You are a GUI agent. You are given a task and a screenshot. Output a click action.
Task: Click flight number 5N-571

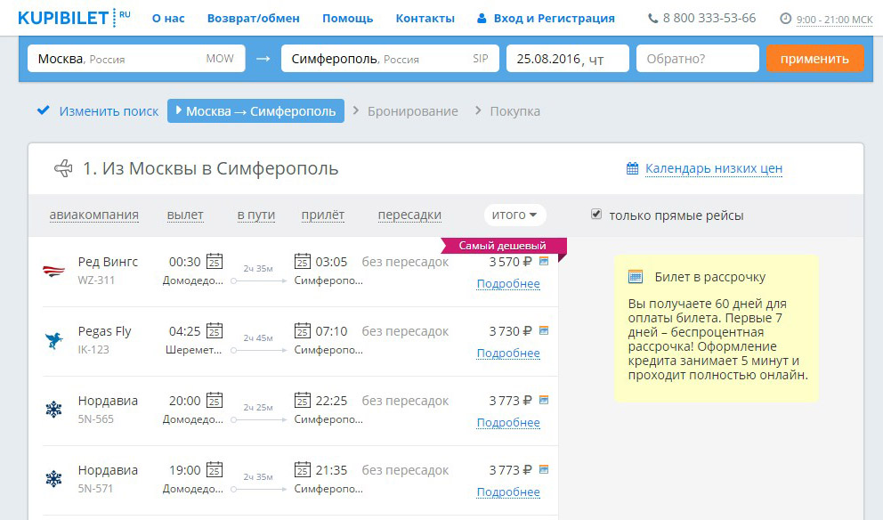tap(95, 488)
